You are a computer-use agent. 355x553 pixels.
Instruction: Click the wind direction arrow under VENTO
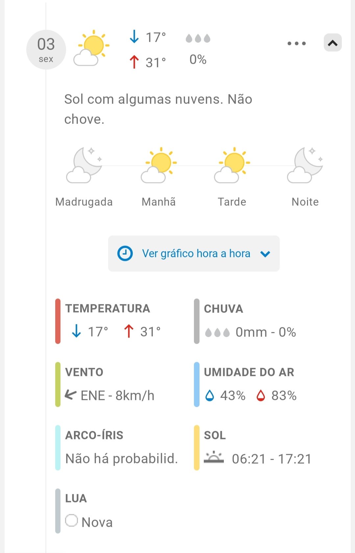71,395
